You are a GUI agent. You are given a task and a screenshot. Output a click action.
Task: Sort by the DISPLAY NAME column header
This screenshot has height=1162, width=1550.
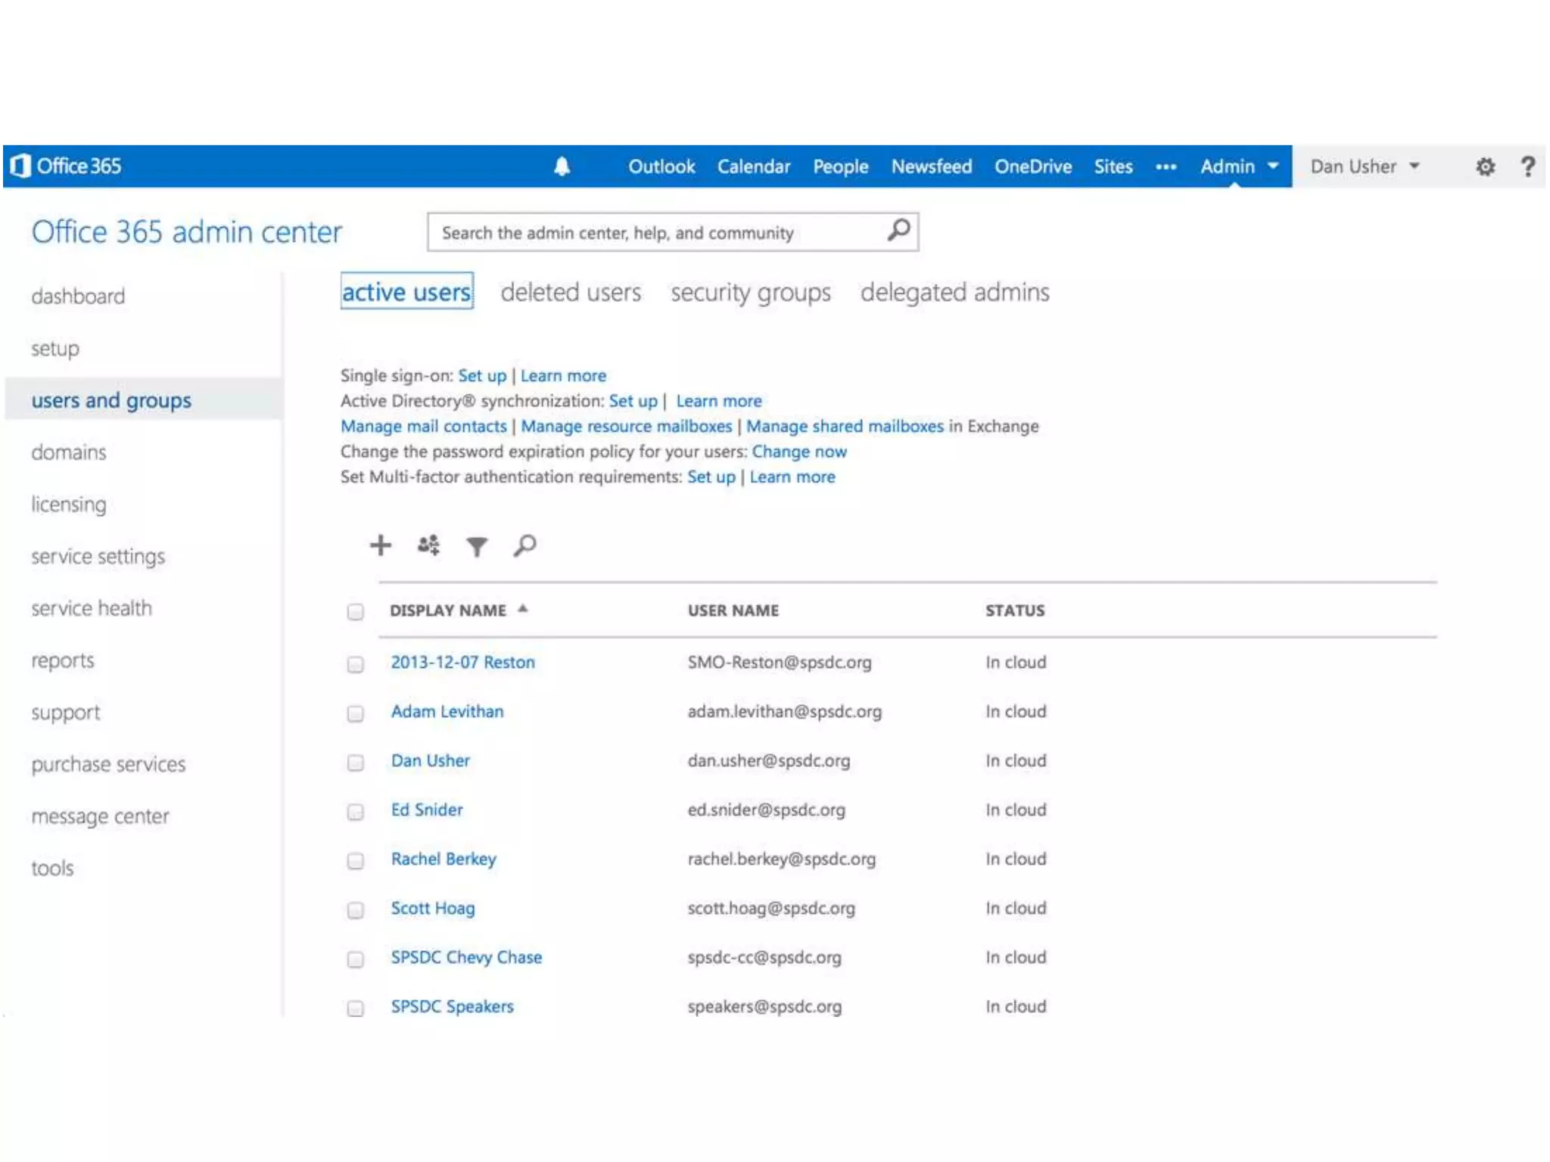[448, 611]
